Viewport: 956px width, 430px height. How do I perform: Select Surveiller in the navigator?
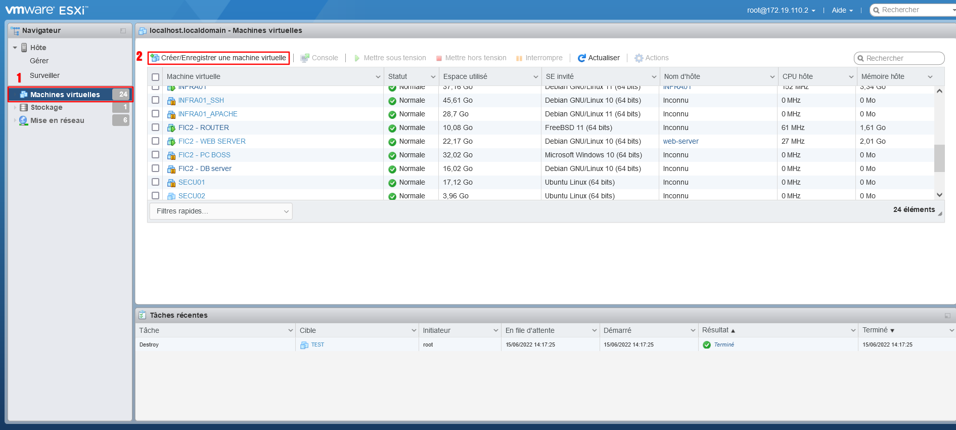pyautogui.click(x=44, y=75)
